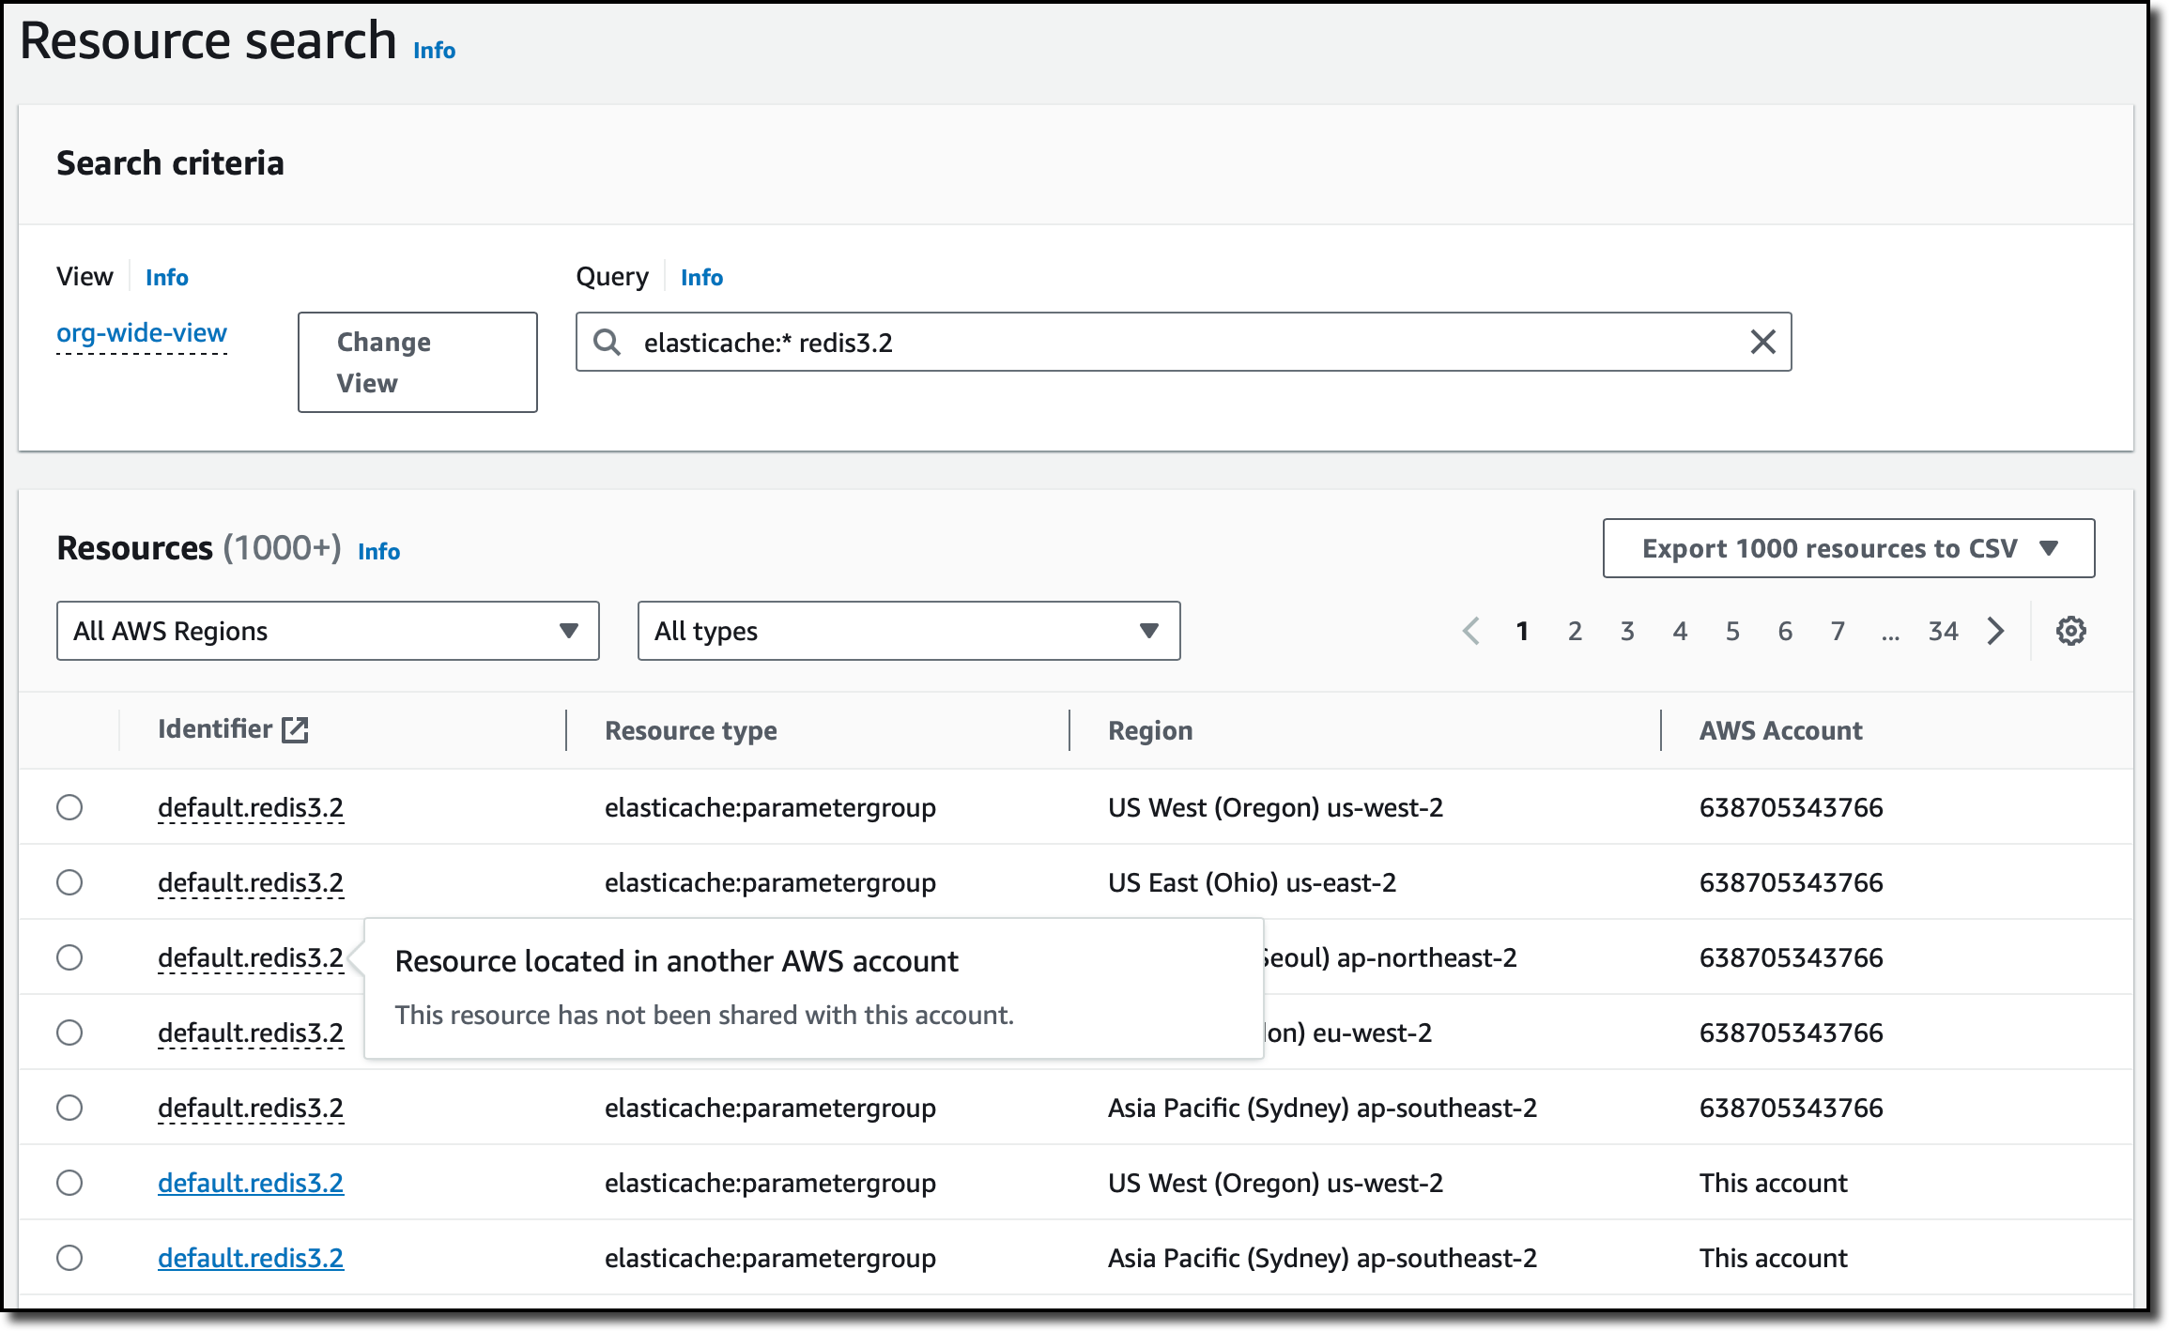Clear the query search field
Screen dimensions: 2169x1331
click(x=1762, y=342)
